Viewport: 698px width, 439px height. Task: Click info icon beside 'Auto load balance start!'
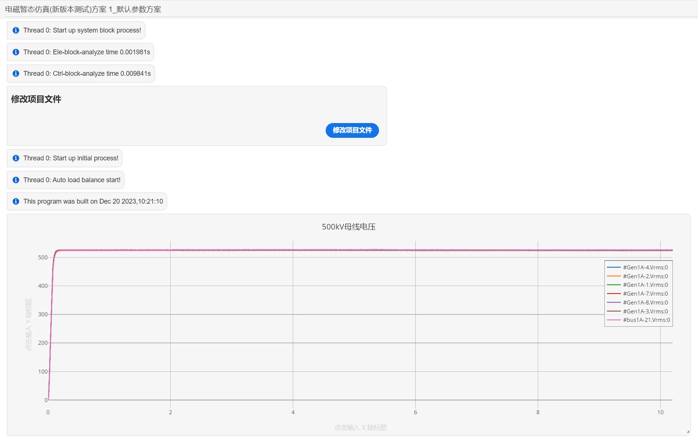tap(16, 180)
